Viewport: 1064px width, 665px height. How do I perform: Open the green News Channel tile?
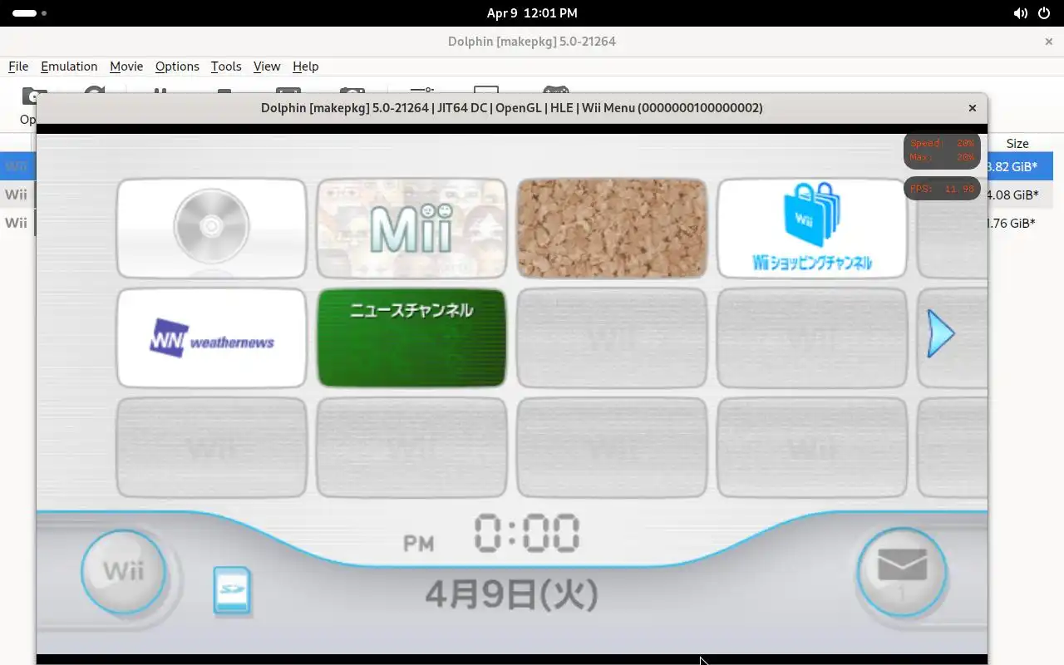click(x=411, y=337)
